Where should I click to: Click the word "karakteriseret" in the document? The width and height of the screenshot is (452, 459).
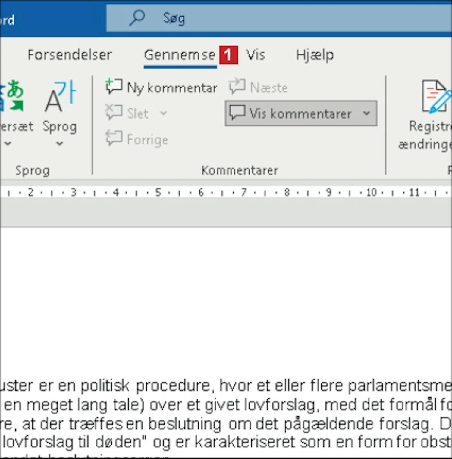tap(245, 442)
